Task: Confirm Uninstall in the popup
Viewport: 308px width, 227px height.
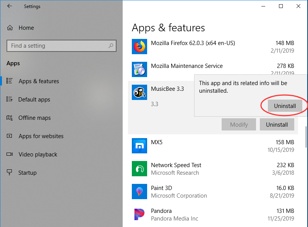Action: [285, 106]
